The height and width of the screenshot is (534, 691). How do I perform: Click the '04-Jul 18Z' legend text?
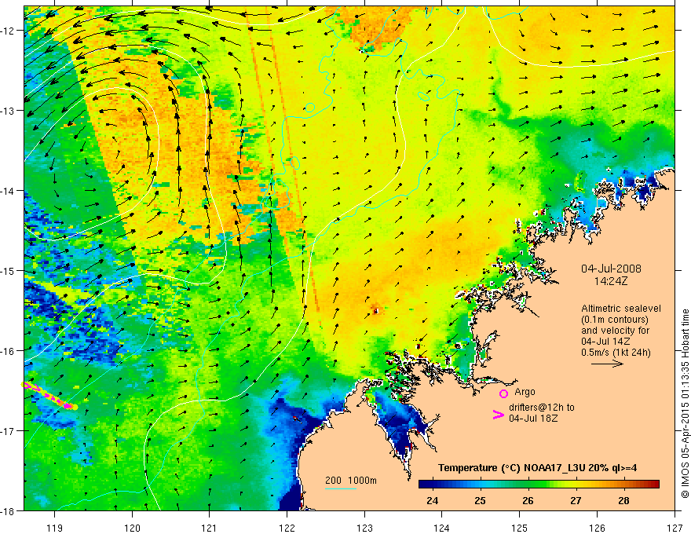[533, 418]
